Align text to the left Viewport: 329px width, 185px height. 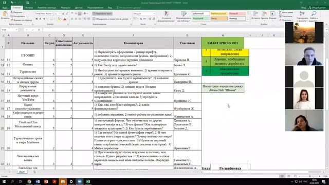click(x=72, y=19)
